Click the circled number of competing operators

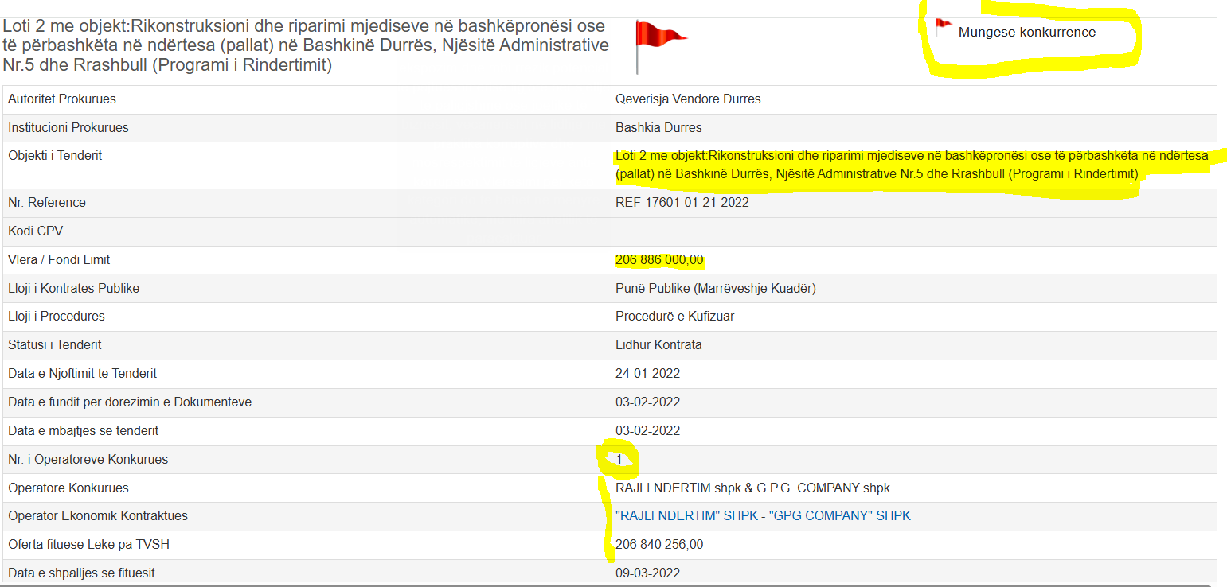tap(619, 460)
